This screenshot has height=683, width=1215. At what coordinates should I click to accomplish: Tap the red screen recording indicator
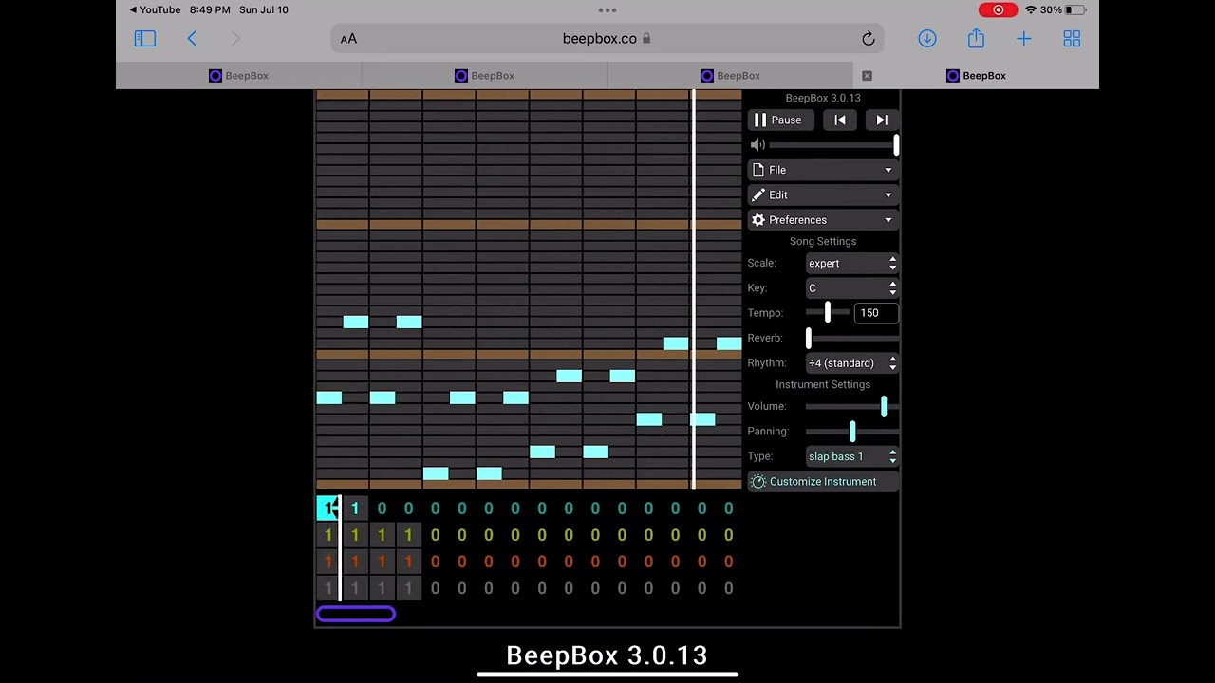pos(998,9)
